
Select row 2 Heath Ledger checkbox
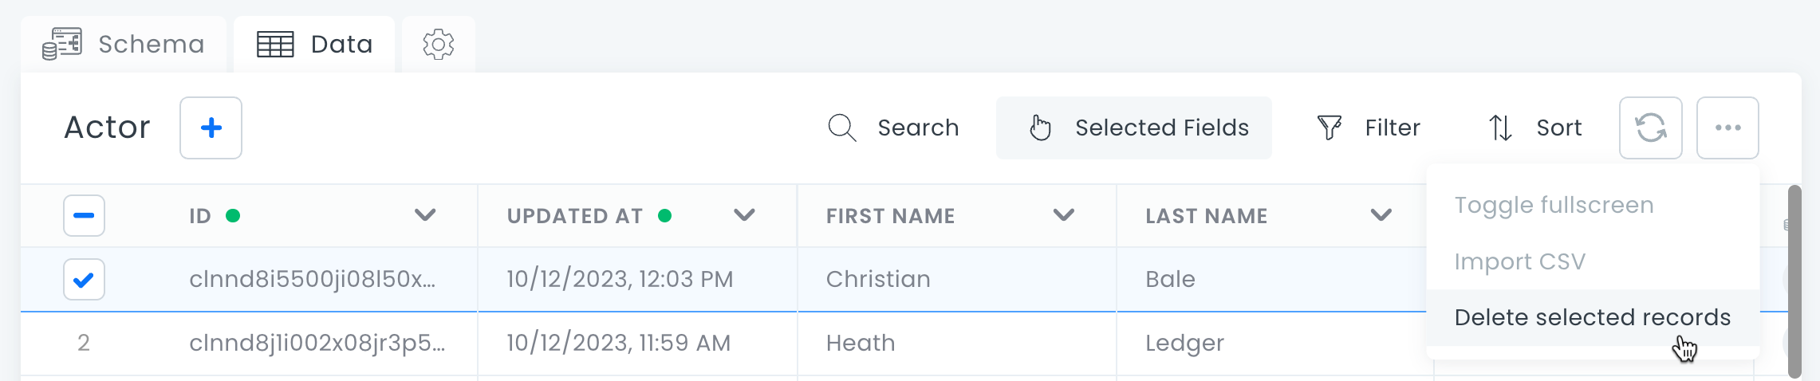click(84, 343)
